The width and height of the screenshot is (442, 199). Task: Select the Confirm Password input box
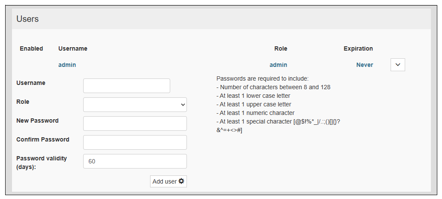click(135, 142)
